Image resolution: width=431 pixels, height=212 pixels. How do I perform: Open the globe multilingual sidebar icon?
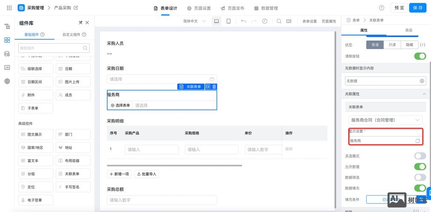pyautogui.click(x=7, y=81)
